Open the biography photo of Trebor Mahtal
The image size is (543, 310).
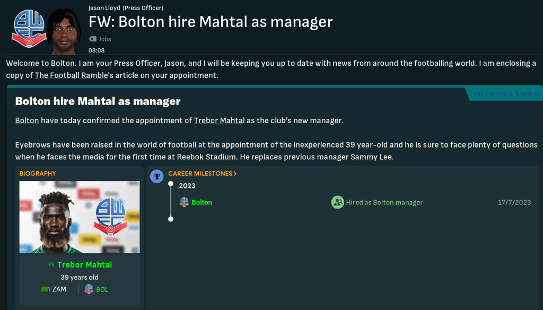tap(80, 217)
